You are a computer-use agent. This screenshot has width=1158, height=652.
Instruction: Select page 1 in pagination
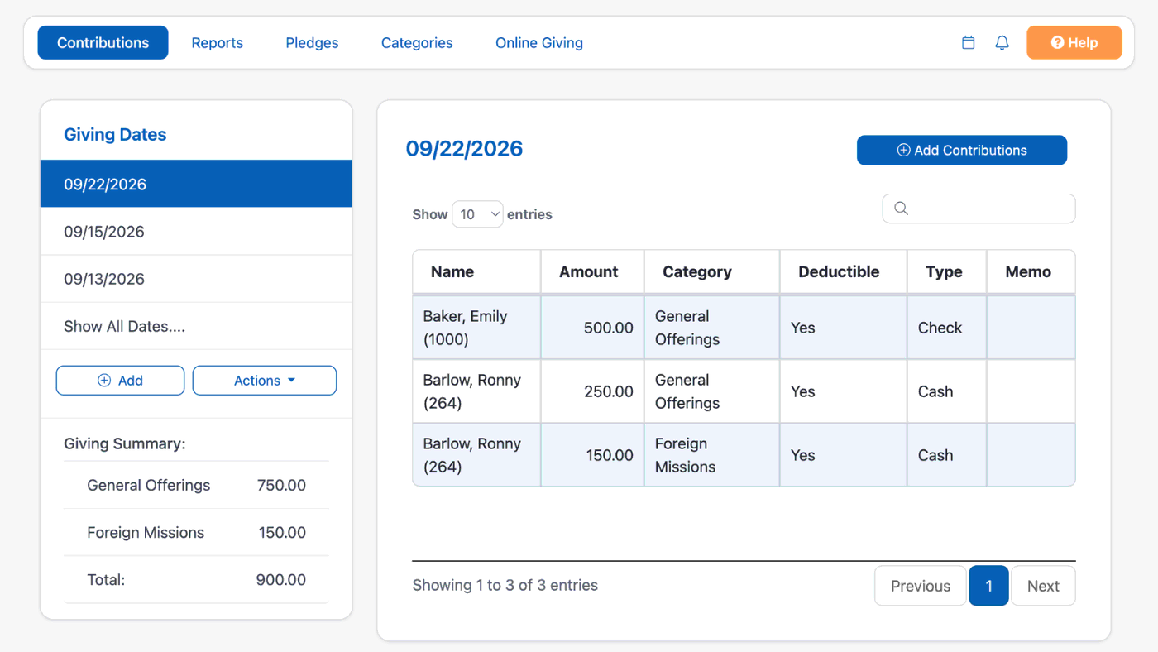pos(988,586)
